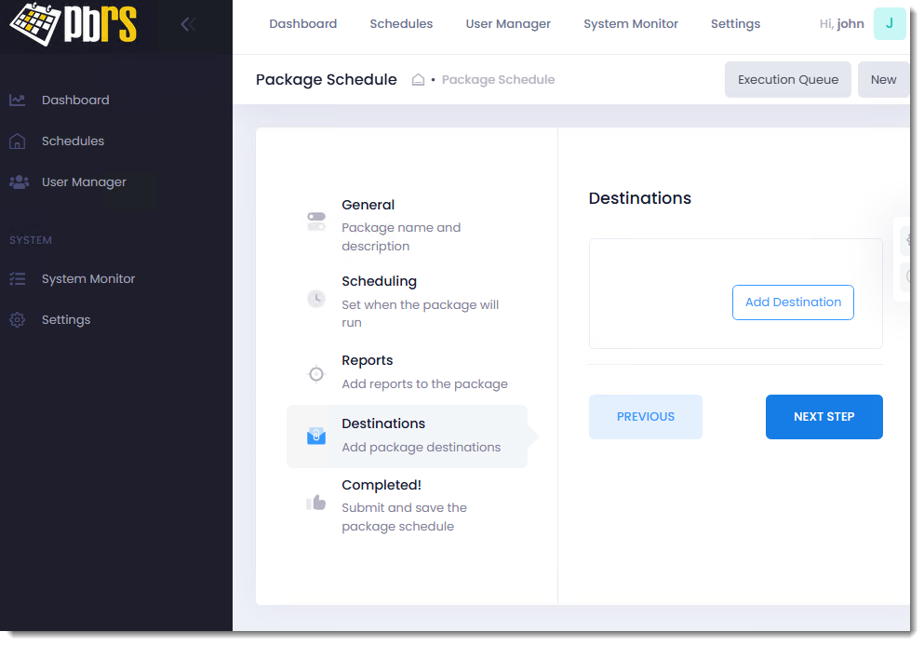Click the System Monitor list icon
Screen dimensions: 924x645
click(18, 279)
